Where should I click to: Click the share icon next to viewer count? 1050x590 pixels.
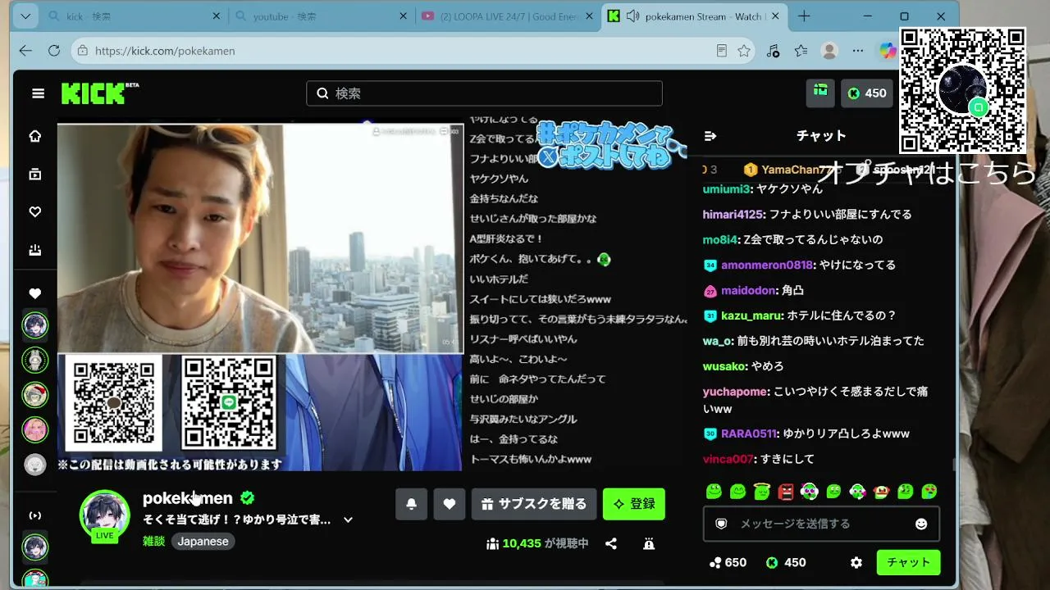click(611, 543)
